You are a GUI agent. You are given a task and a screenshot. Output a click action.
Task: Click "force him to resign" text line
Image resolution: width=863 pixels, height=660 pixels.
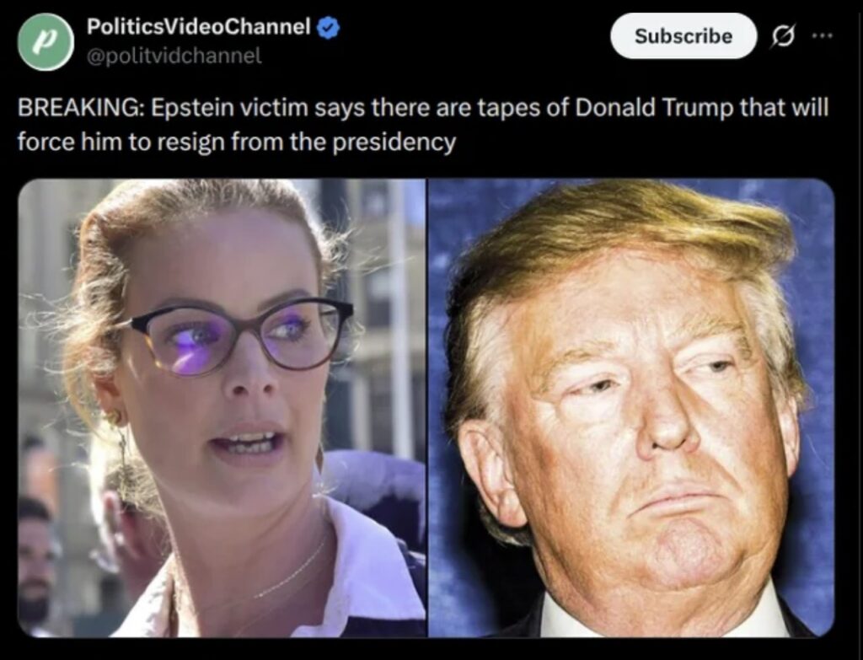click(121, 142)
